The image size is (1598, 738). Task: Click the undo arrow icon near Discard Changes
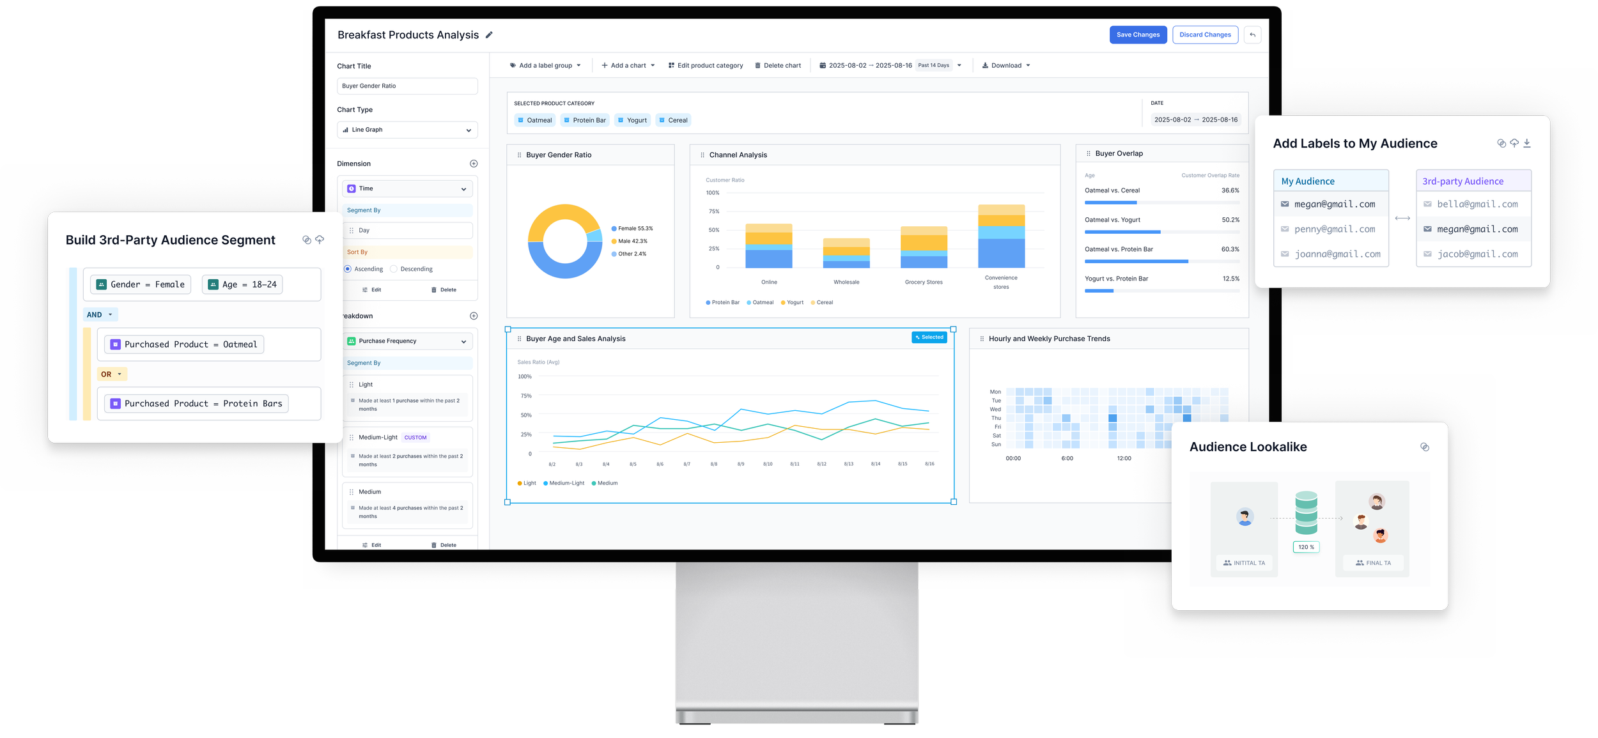click(x=1252, y=35)
